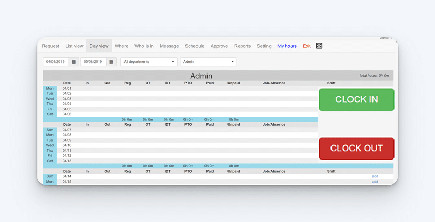Screen dimensions: 435x222
Task: Select the 04/06 date cell
Action: (67, 114)
